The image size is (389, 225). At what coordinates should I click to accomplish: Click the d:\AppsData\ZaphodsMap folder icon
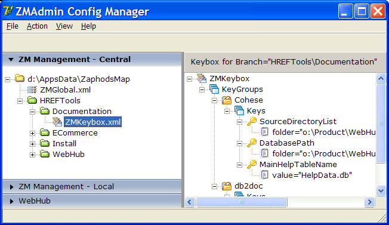pyautogui.click(x=20, y=78)
